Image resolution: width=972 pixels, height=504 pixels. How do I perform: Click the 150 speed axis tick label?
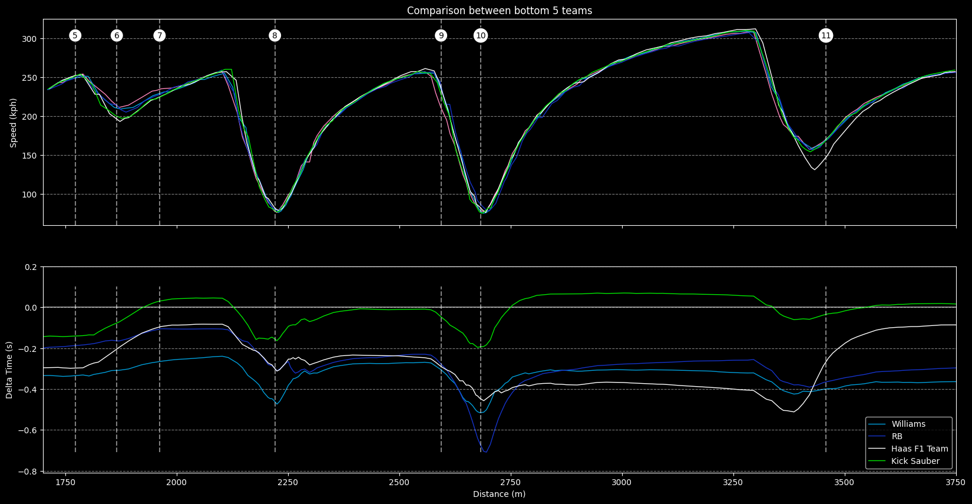[x=30, y=156]
